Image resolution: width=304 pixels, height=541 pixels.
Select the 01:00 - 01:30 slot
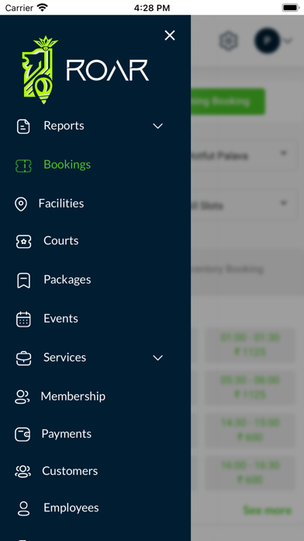250,344
